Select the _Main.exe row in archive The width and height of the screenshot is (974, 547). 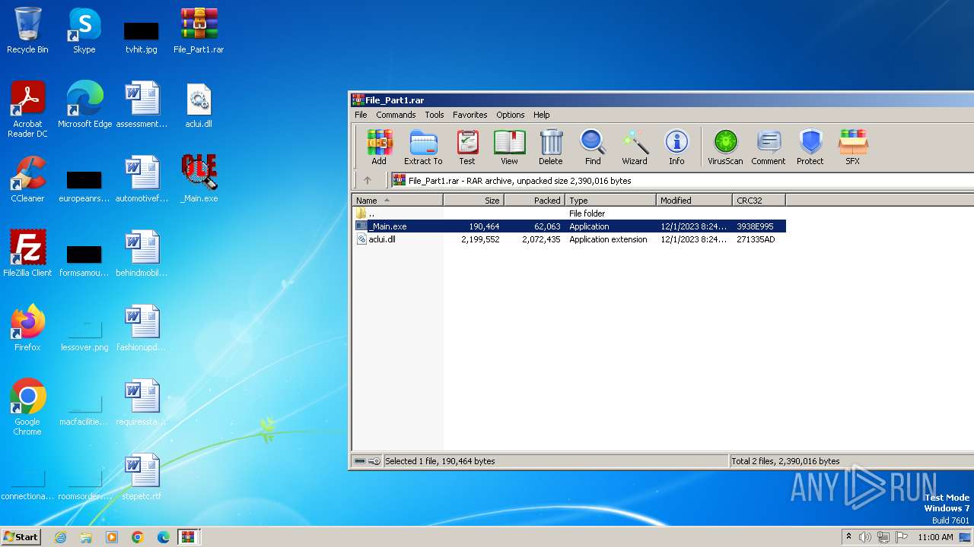(569, 226)
